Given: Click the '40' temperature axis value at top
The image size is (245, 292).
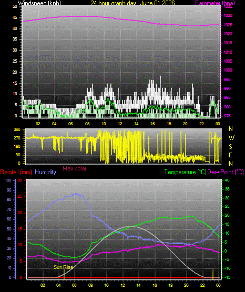Looking at the screenshot, I should [227, 180].
